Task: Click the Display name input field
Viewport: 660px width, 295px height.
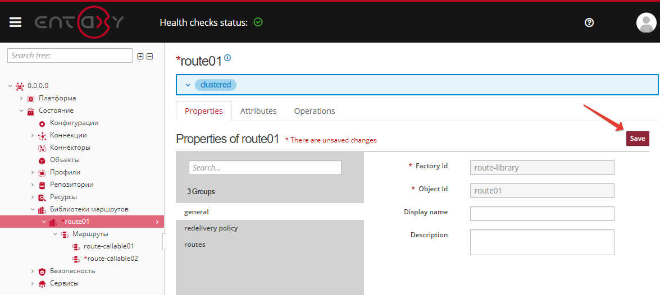Action: pyautogui.click(x=541, y=214)
